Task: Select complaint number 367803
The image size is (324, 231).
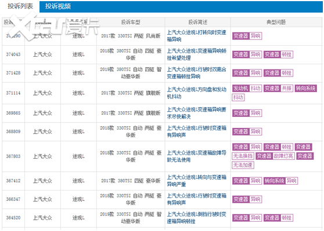Action: point(13,156)
